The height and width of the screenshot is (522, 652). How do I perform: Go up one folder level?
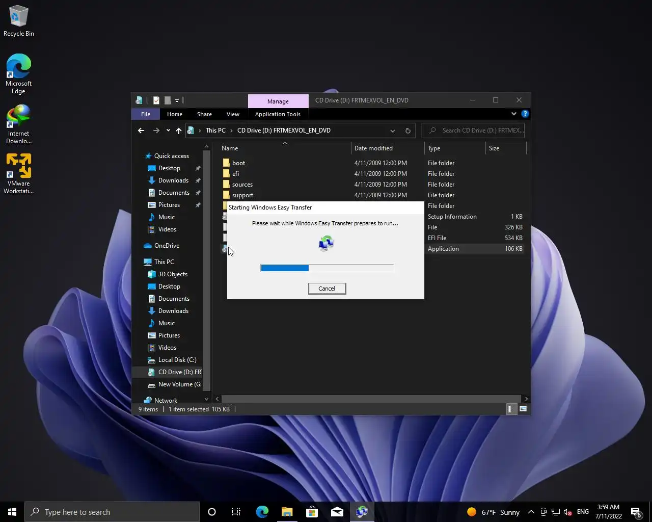(179, 130)
